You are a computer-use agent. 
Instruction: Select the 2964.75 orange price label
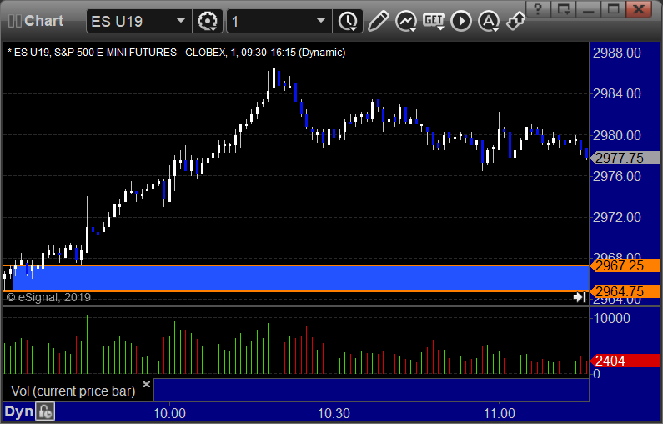[625, 291]
